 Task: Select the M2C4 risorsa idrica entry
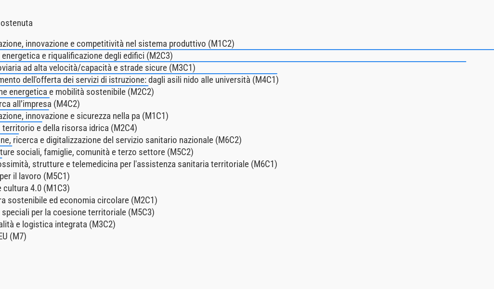69,128
